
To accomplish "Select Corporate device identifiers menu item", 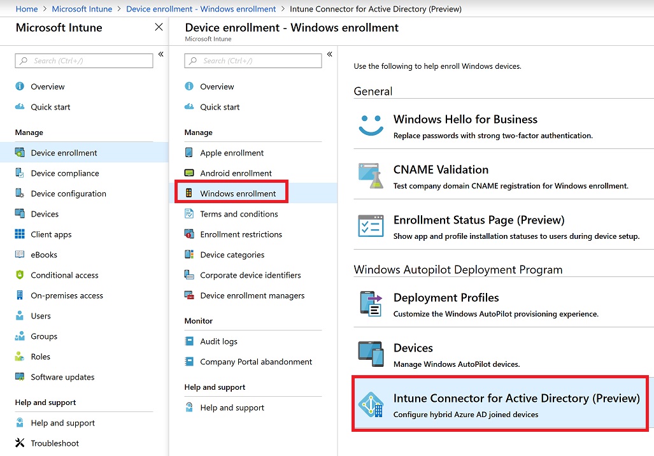I will (253, 275).
